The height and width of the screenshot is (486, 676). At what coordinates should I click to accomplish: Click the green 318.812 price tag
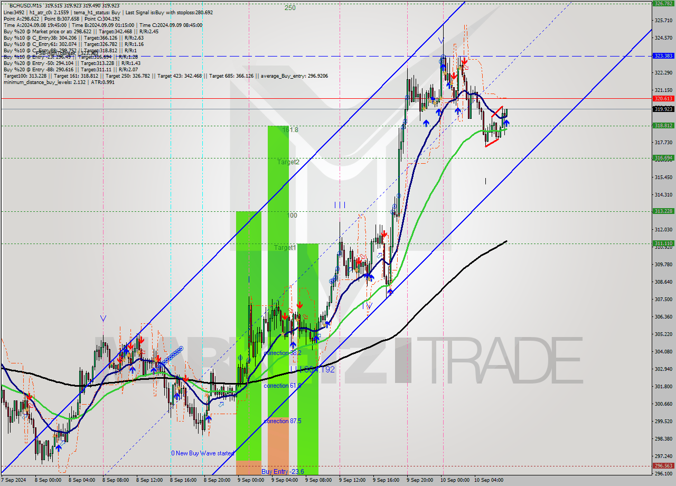click(663, 126)
